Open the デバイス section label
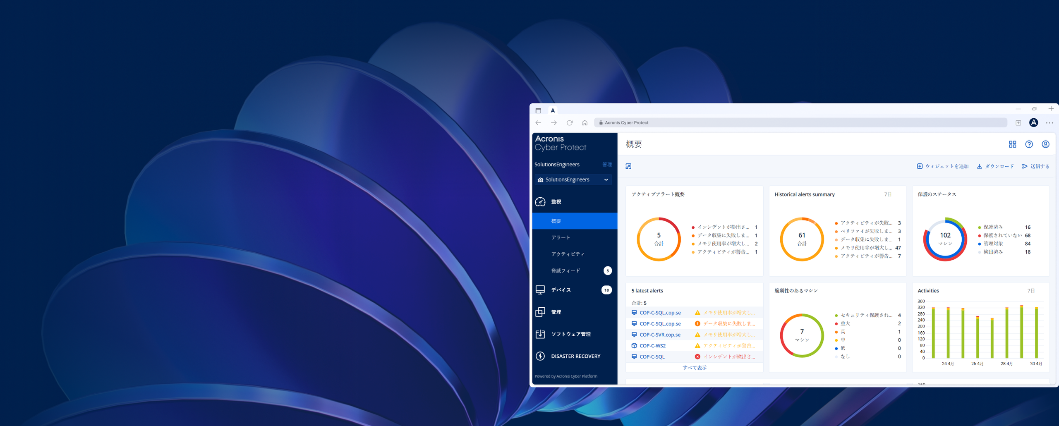This screenshot has height=426, width=1059. point(561,290)
